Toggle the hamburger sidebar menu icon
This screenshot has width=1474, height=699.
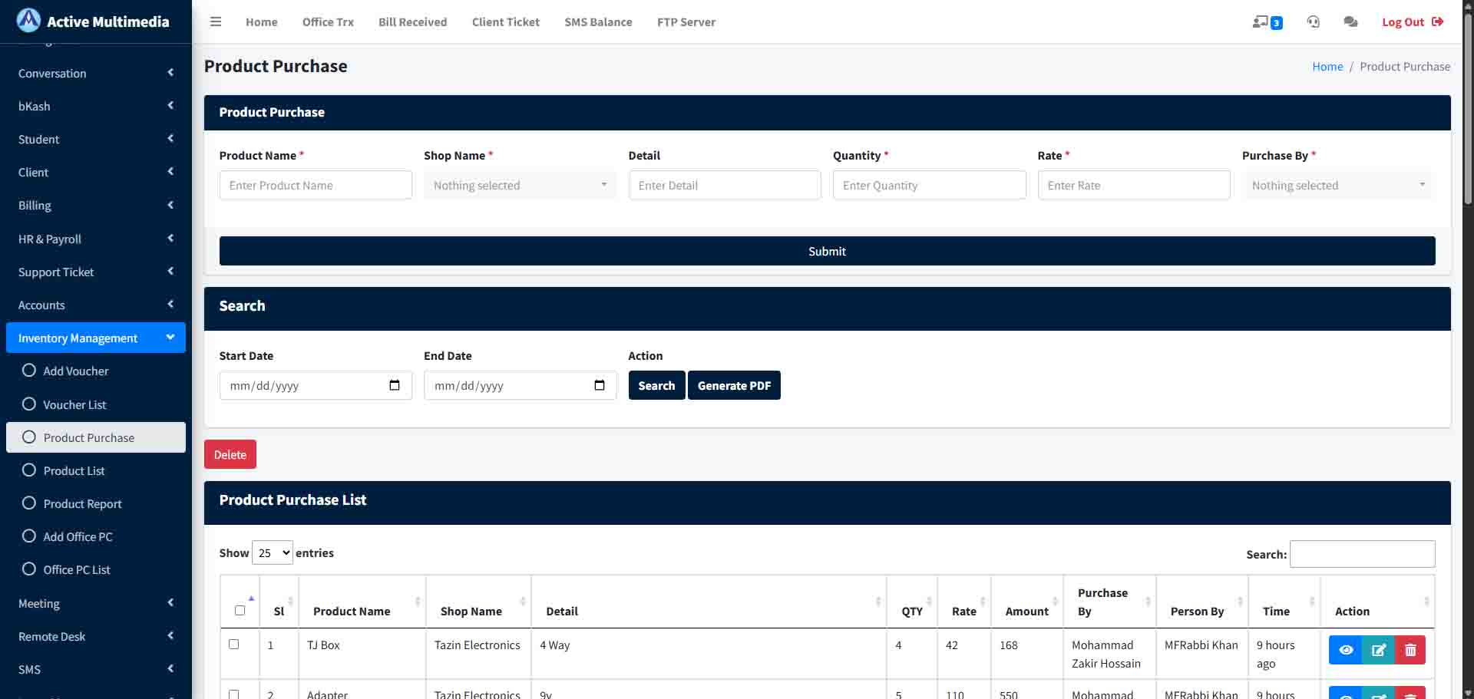coord(216,21)
